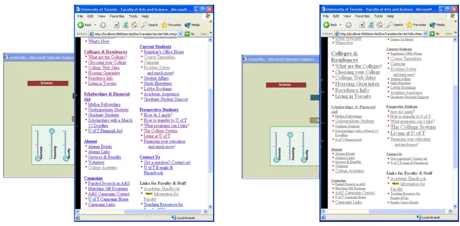Viewport: 460px width, 226px height.
Task: Open Favorites menu in right browser window
Action: pos(362,16)
